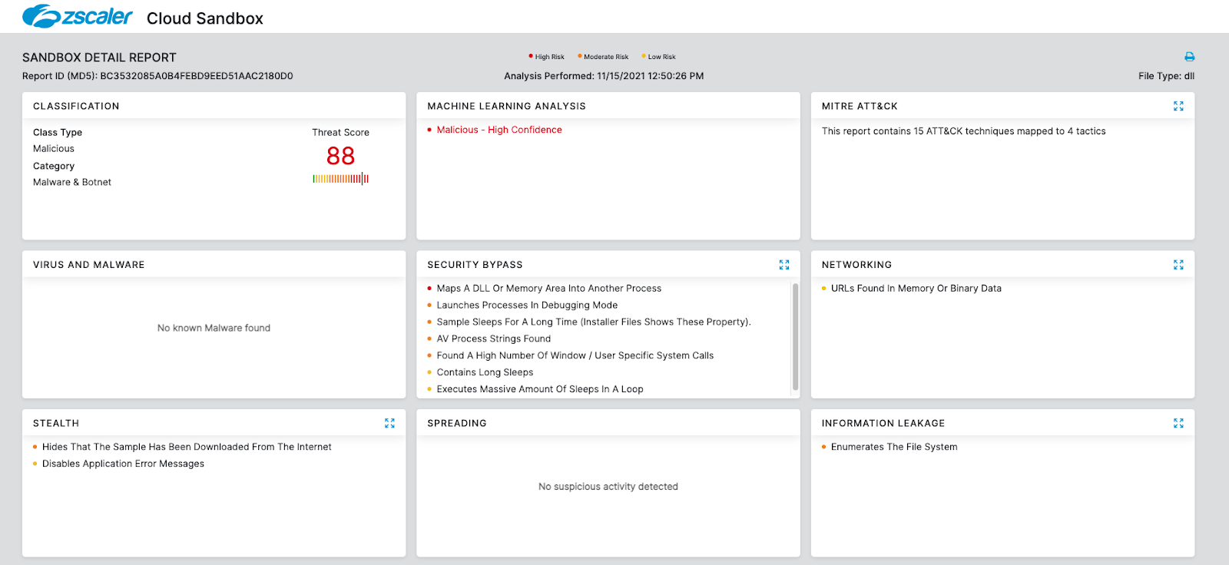Click the Zscaler logo
1229x565 pixels.
77,16
